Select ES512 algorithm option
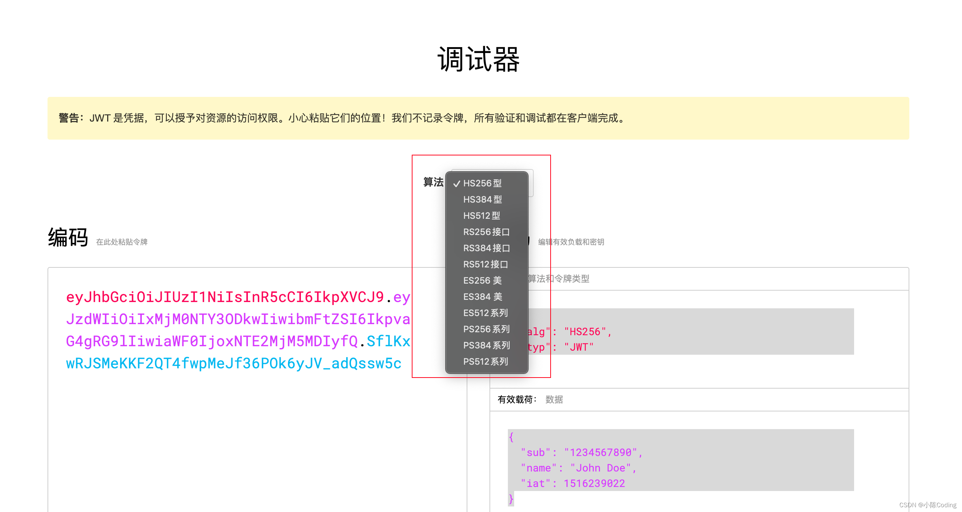Viewport: 962px width, 512px height. pos(487,313)
